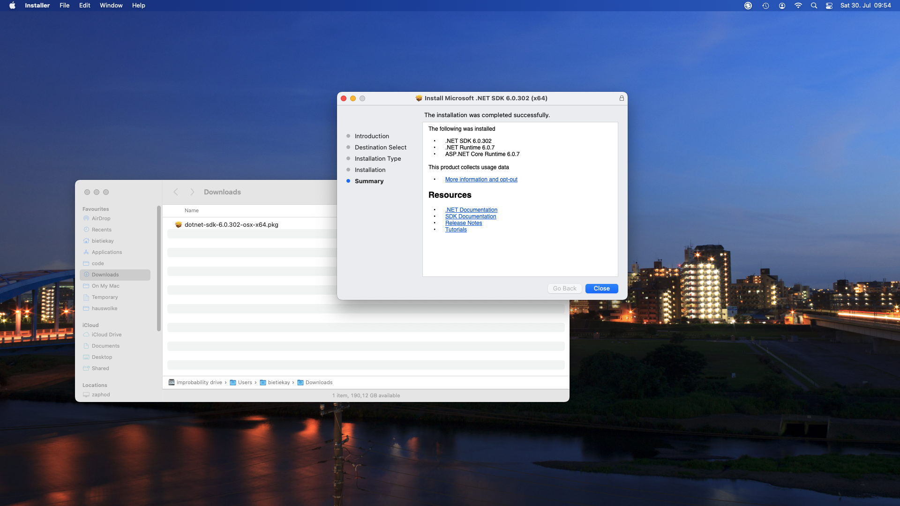Screen dimensions: 900x506
Task: Click the lock icon in installer title bar
Action: coord(622,98)
